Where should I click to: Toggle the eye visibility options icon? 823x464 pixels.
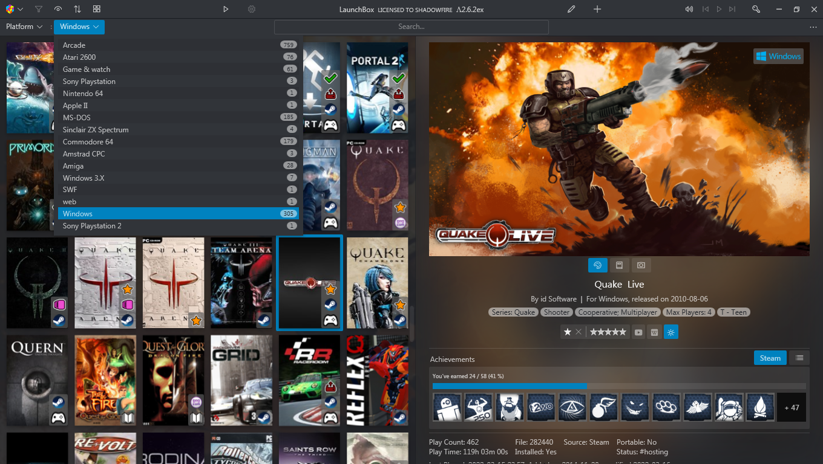coord(58,9)
